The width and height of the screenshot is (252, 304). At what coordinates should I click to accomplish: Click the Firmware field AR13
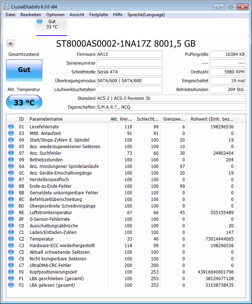pyautogui.click(x=130, y=54)
